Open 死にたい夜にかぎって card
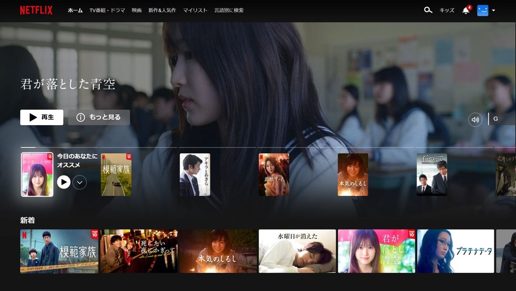The image size is (516, 291). coord(139,251)
